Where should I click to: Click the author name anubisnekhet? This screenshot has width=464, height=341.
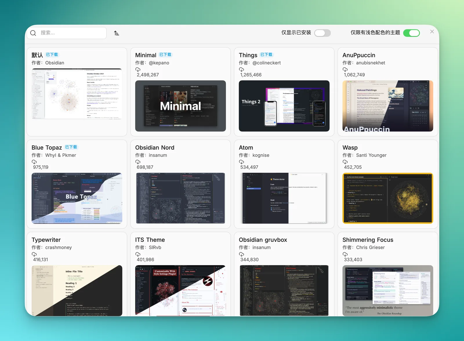tap(371, 63)
